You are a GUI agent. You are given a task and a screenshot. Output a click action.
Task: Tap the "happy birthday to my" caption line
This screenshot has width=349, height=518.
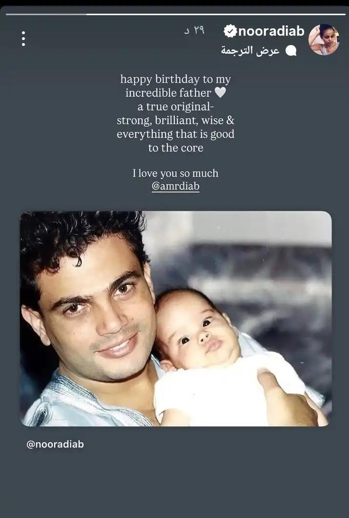coord(176,79)
